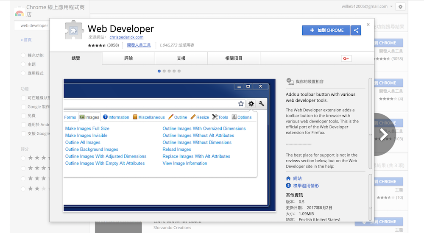Toggle the Google 製作 checkbox

(x=23, y=107)
